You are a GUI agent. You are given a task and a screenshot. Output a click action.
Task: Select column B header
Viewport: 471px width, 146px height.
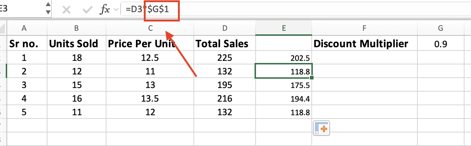coord(77,28)
